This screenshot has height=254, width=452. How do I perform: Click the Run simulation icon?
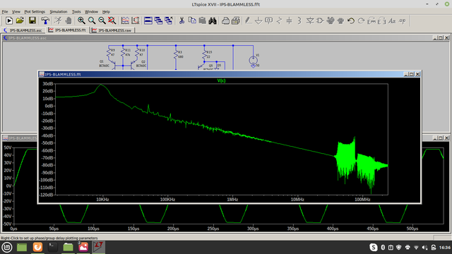[x=9, y=20]
